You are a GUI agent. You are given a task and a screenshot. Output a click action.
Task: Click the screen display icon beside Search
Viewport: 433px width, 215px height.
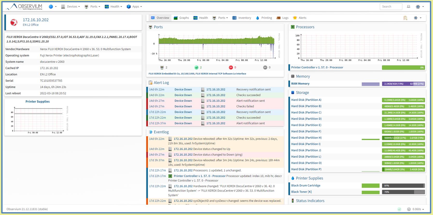(408, 7)
